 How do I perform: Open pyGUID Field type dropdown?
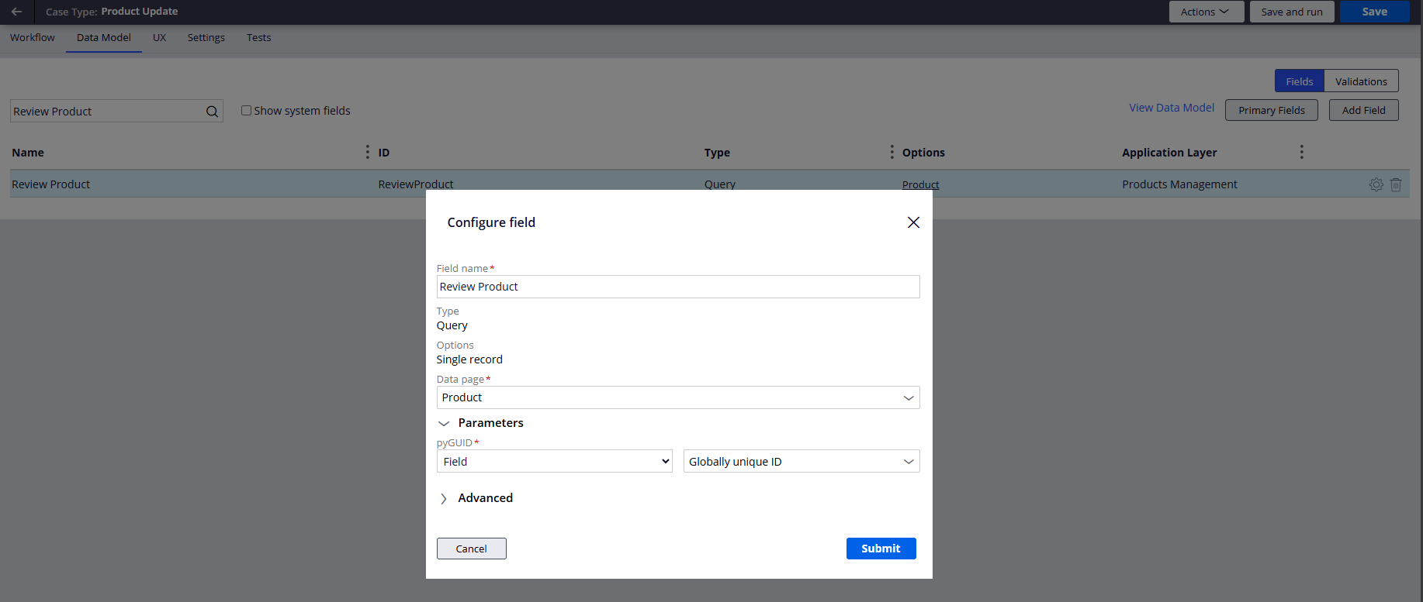pyautogui.click(x=554, y=461)
